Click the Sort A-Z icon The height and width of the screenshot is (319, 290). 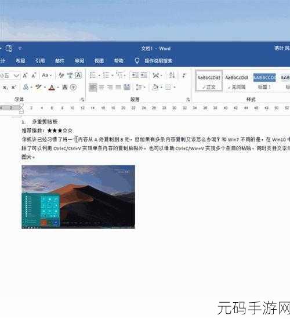(172, 75)
